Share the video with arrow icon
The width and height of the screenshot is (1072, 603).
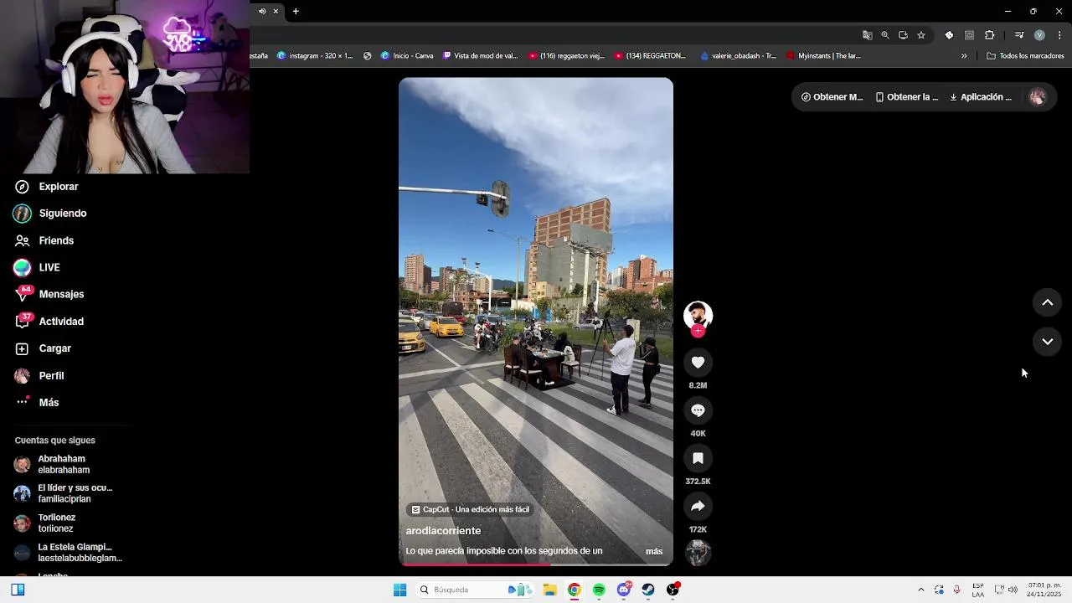(698, 506)
